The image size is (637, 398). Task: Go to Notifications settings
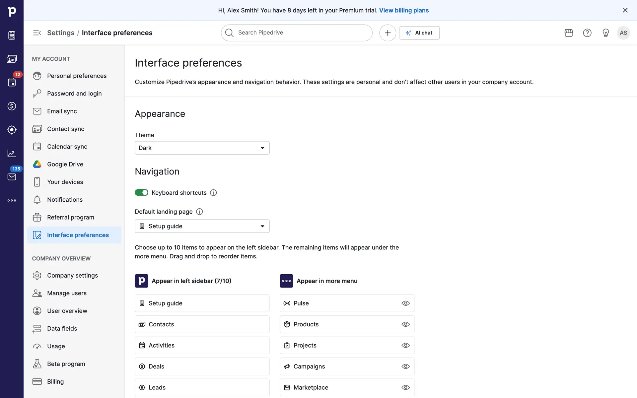[x=65, y=200]
